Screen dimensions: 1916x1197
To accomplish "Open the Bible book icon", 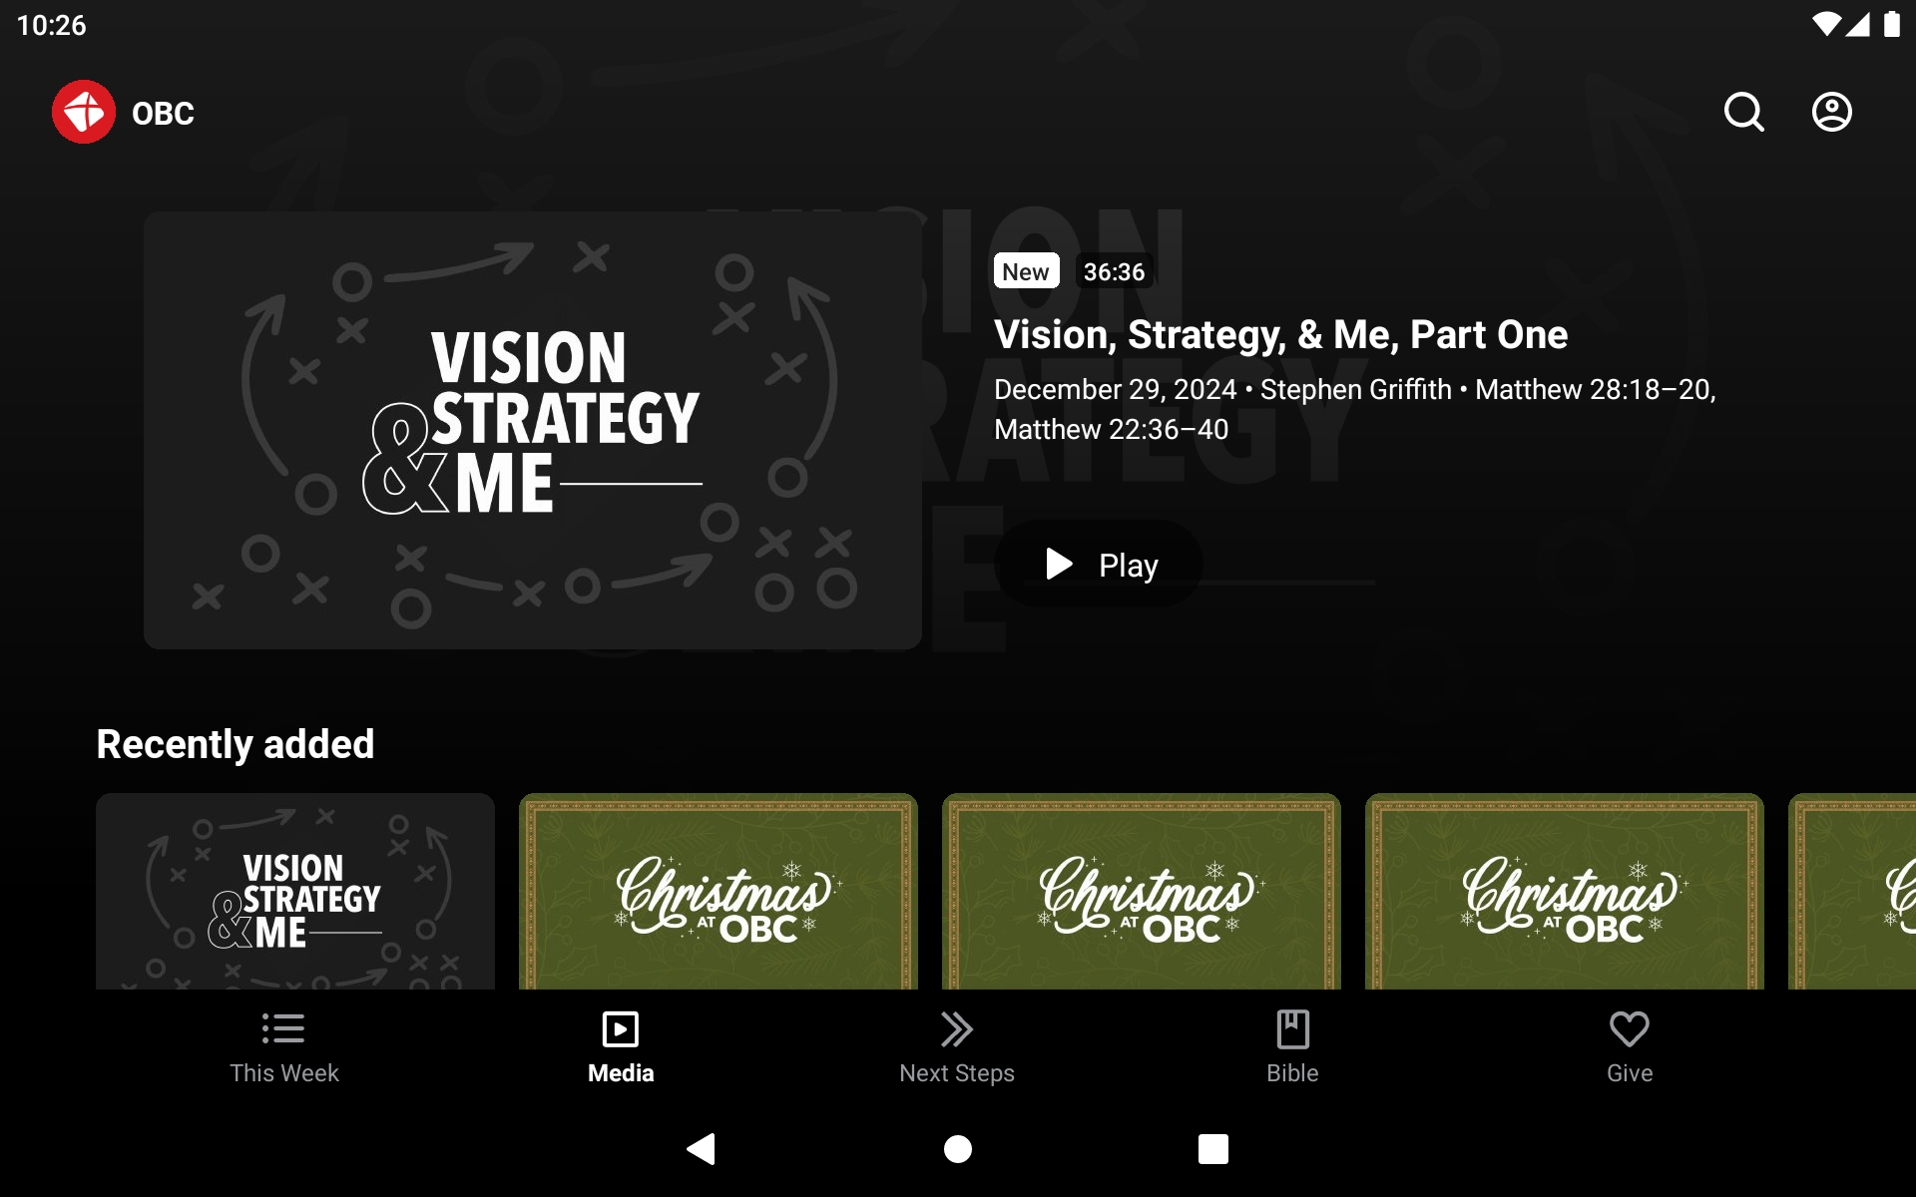I will coord(1292,1028).
